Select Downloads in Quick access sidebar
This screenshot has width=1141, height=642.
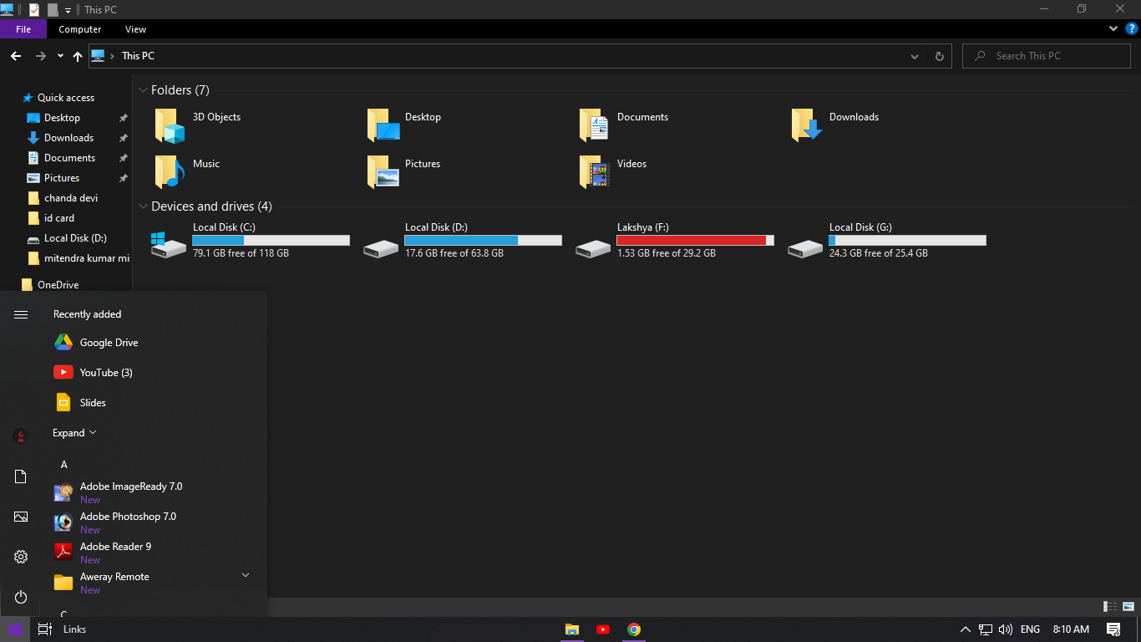[x=68, y=138]
